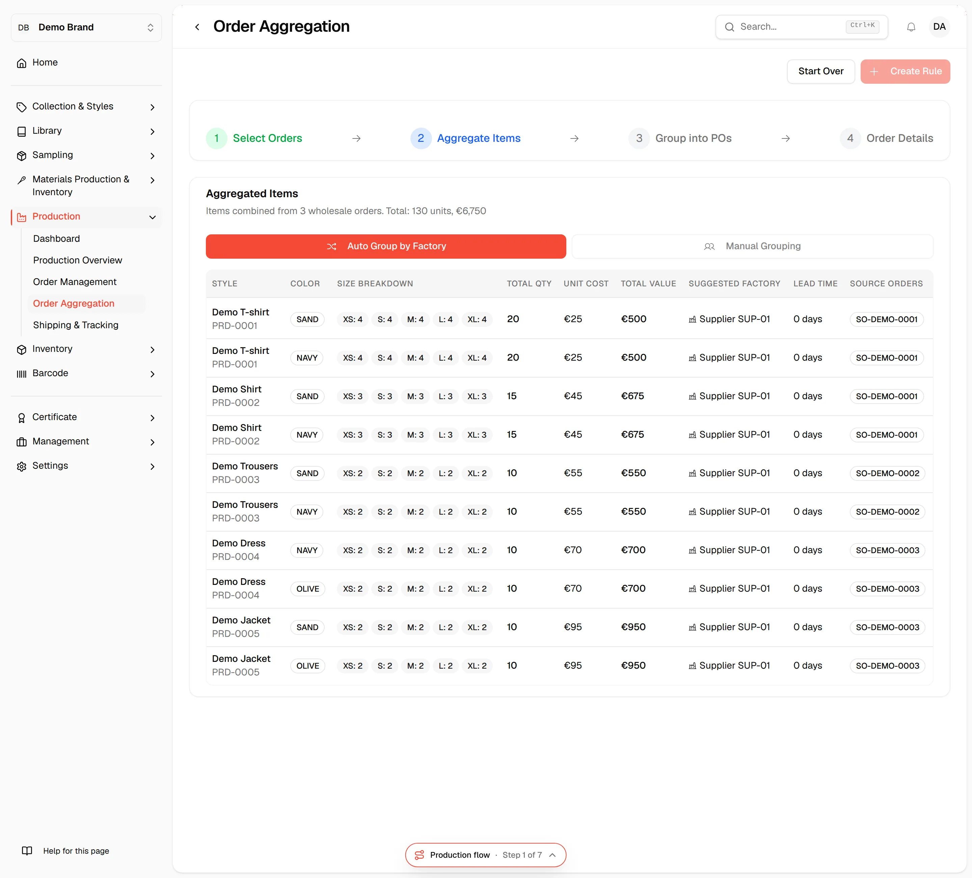
Task: Click the Start Over button
Action: (x=820, y=71)
